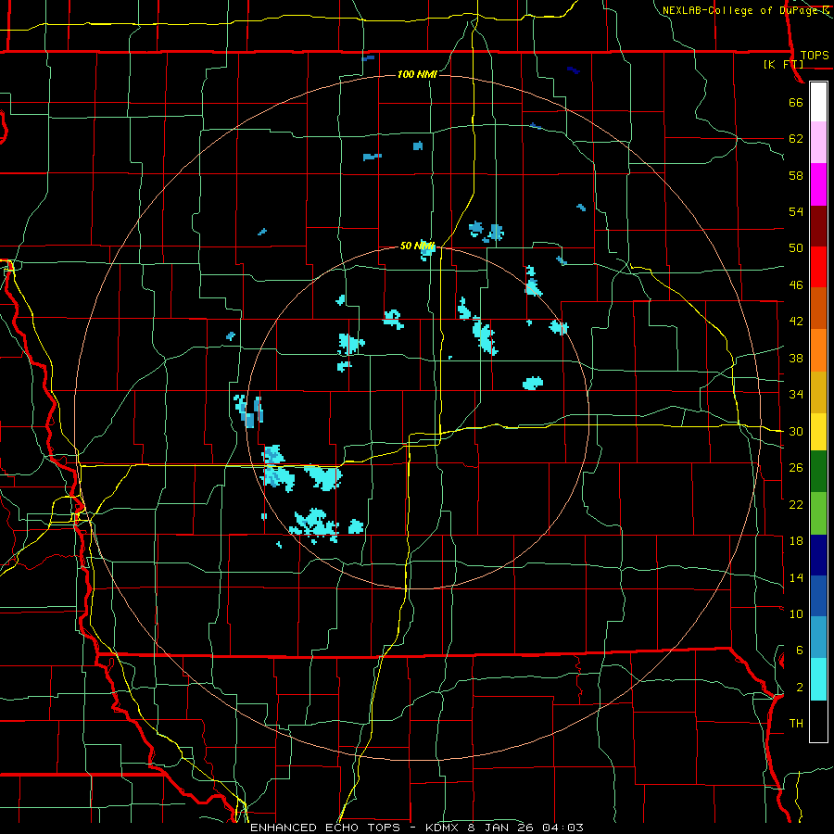This screenshot has width=834, height=834.
Task: Click the '22' legend value
Action: 796,505
